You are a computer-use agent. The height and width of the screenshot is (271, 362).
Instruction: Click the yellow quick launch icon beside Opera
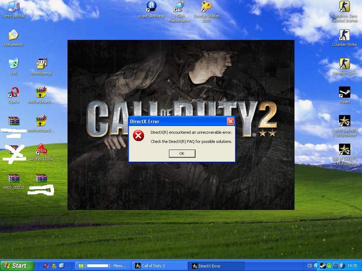tap(54, 266)
